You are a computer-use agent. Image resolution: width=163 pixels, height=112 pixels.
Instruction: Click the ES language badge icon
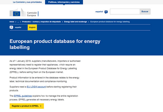tap(106, 12)
